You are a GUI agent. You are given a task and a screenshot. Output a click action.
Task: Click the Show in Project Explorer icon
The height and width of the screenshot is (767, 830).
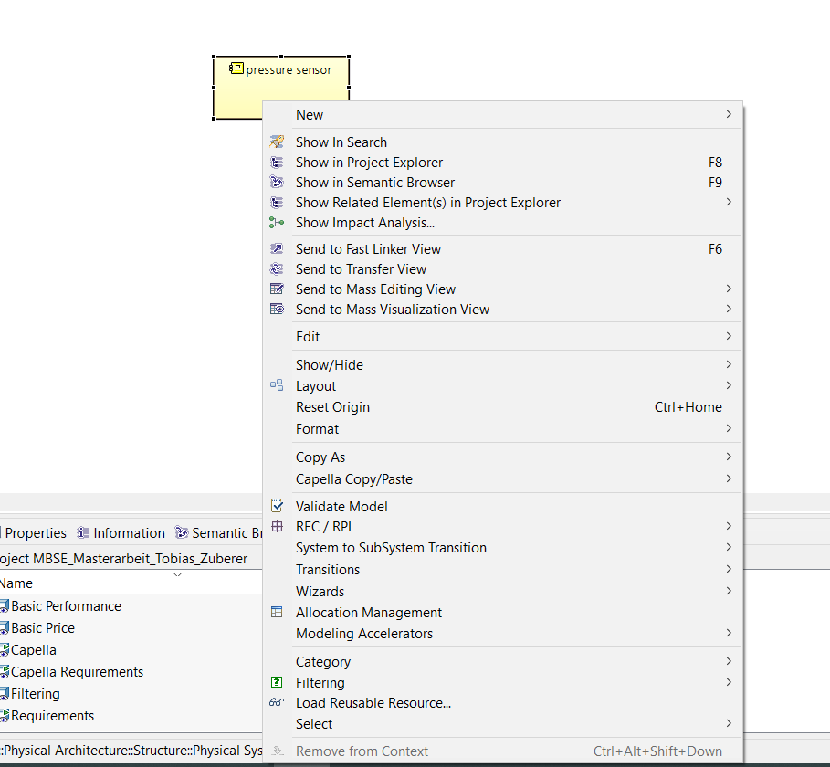click(277, 162)
